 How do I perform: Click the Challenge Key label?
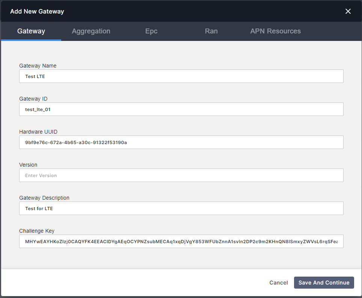click(37, 231)
